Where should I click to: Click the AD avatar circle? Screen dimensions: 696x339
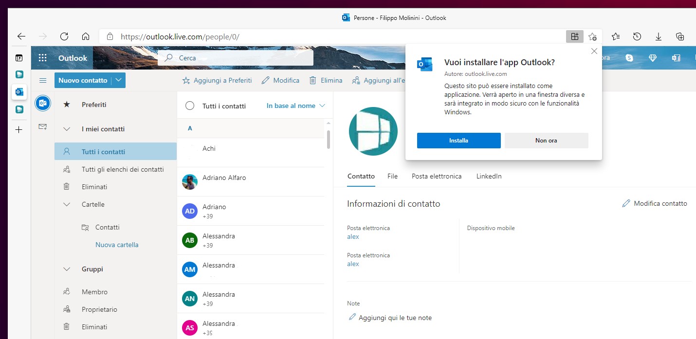tap(190, 211)
